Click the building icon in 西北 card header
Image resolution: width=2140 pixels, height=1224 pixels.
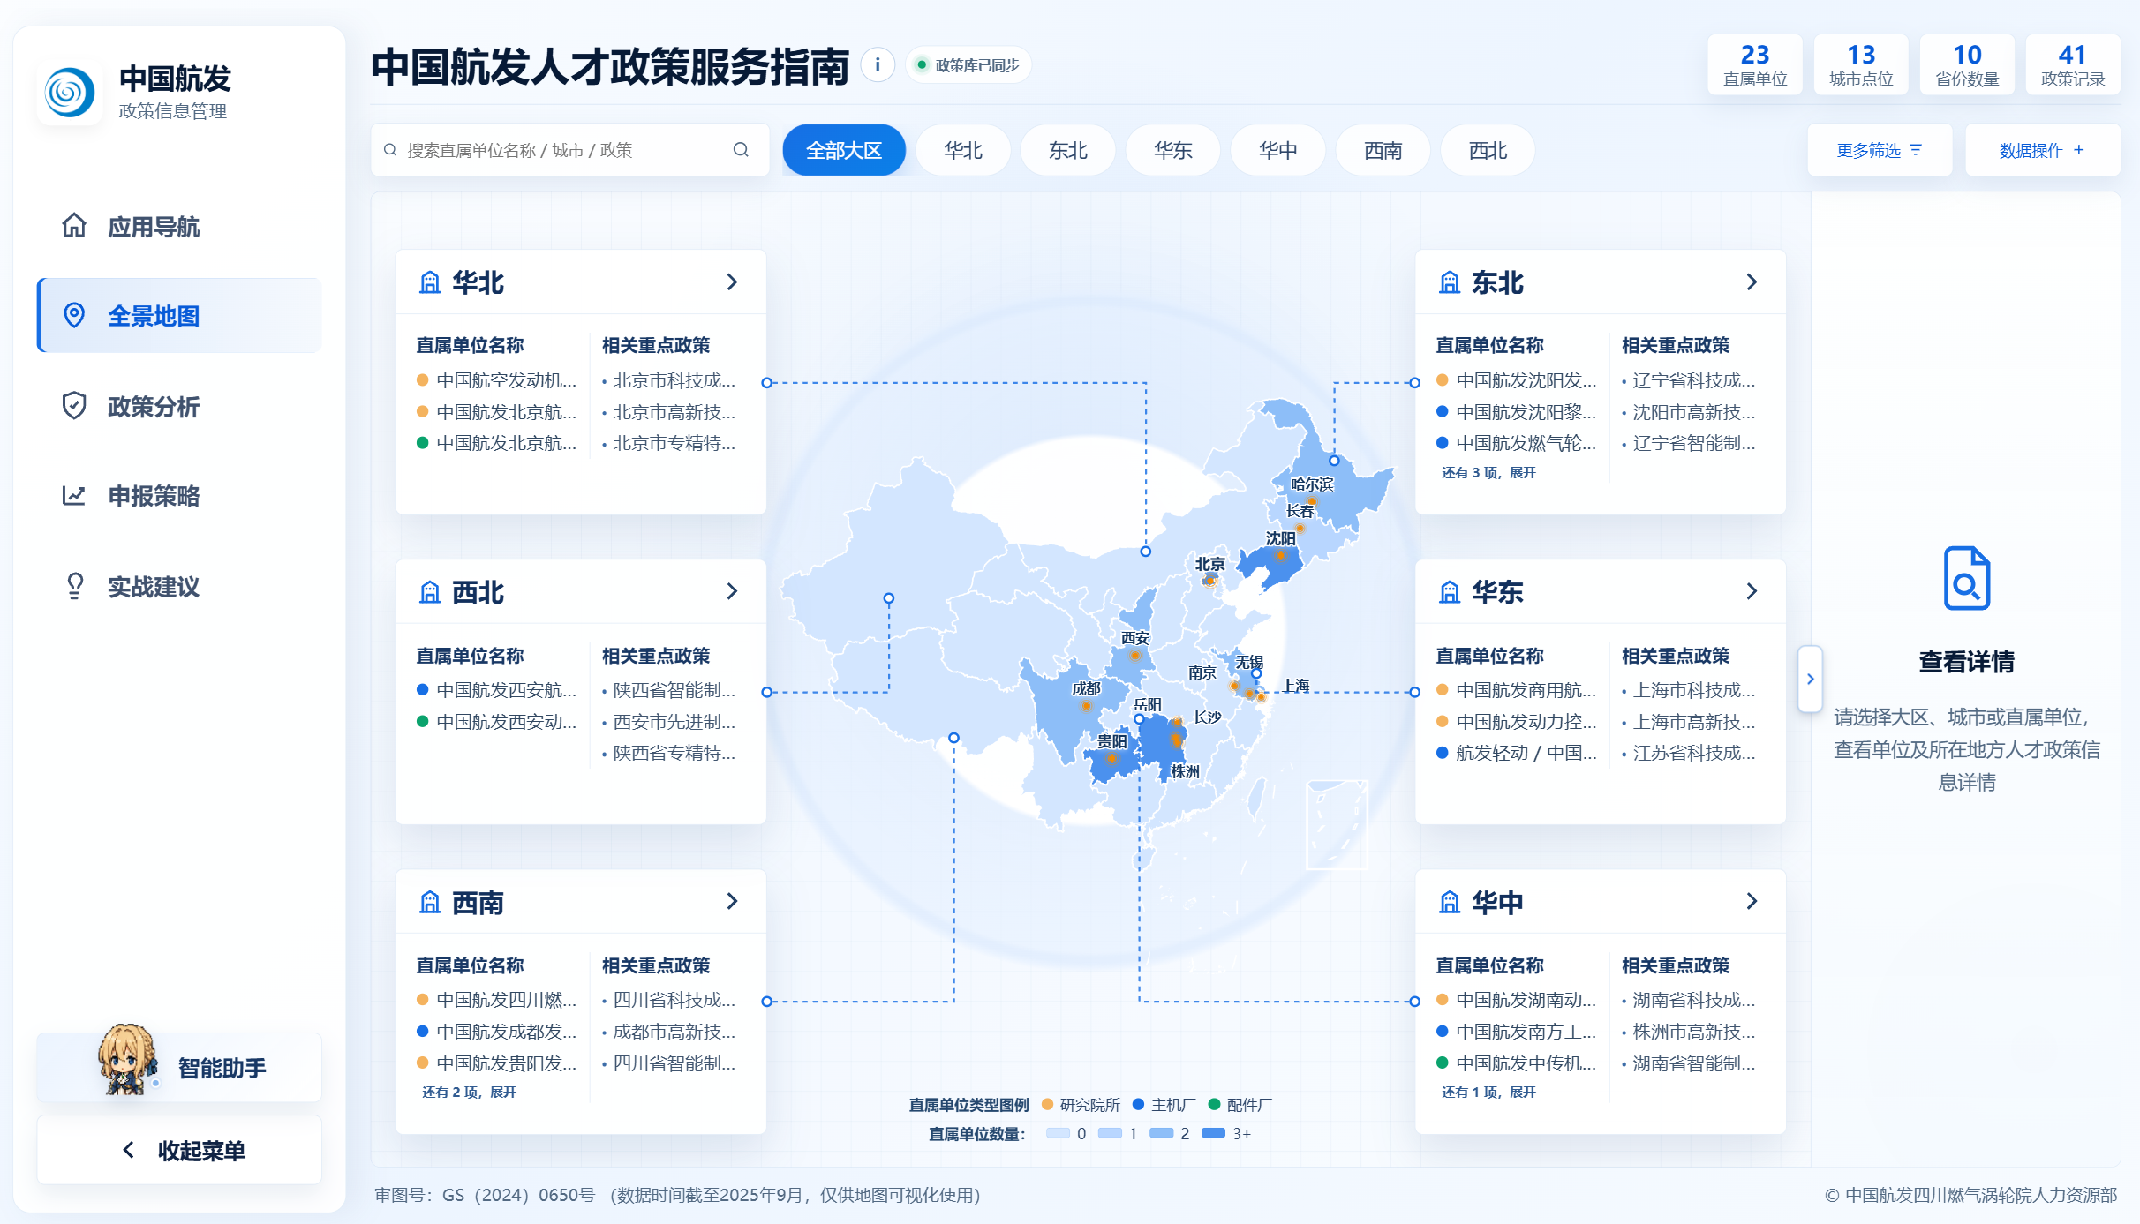click(430, 592)
